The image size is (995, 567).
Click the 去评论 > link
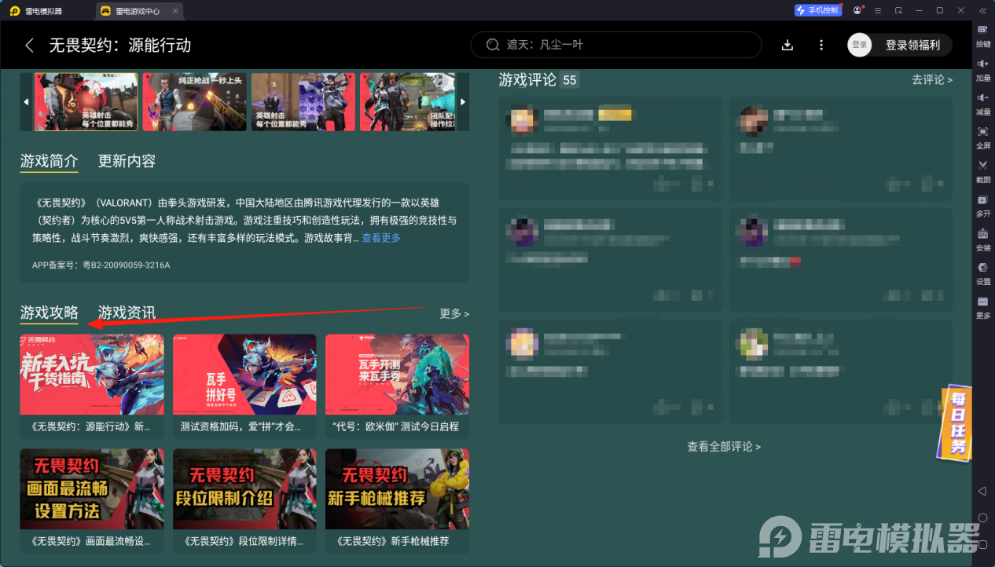(932, 80)
